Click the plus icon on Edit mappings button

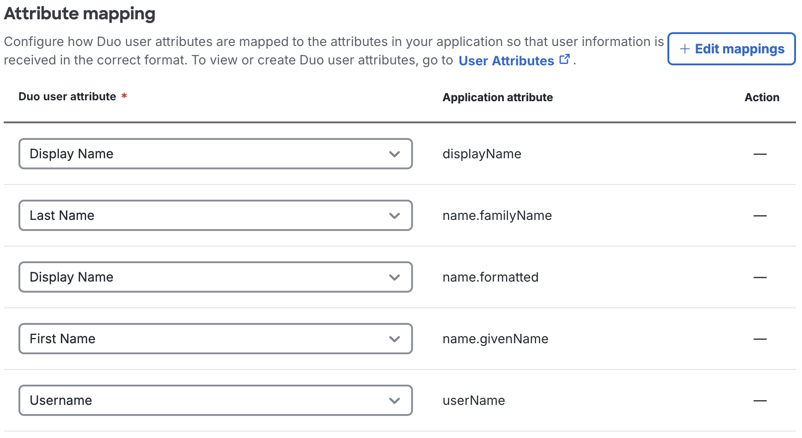(x=684, y=49)
